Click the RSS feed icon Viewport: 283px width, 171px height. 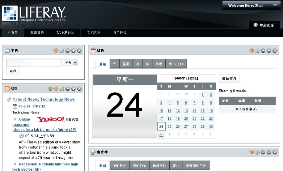coord(7,89)
